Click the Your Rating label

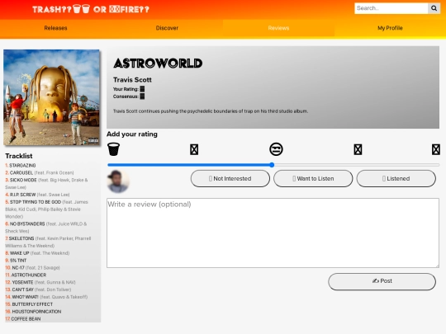[126, 89]
